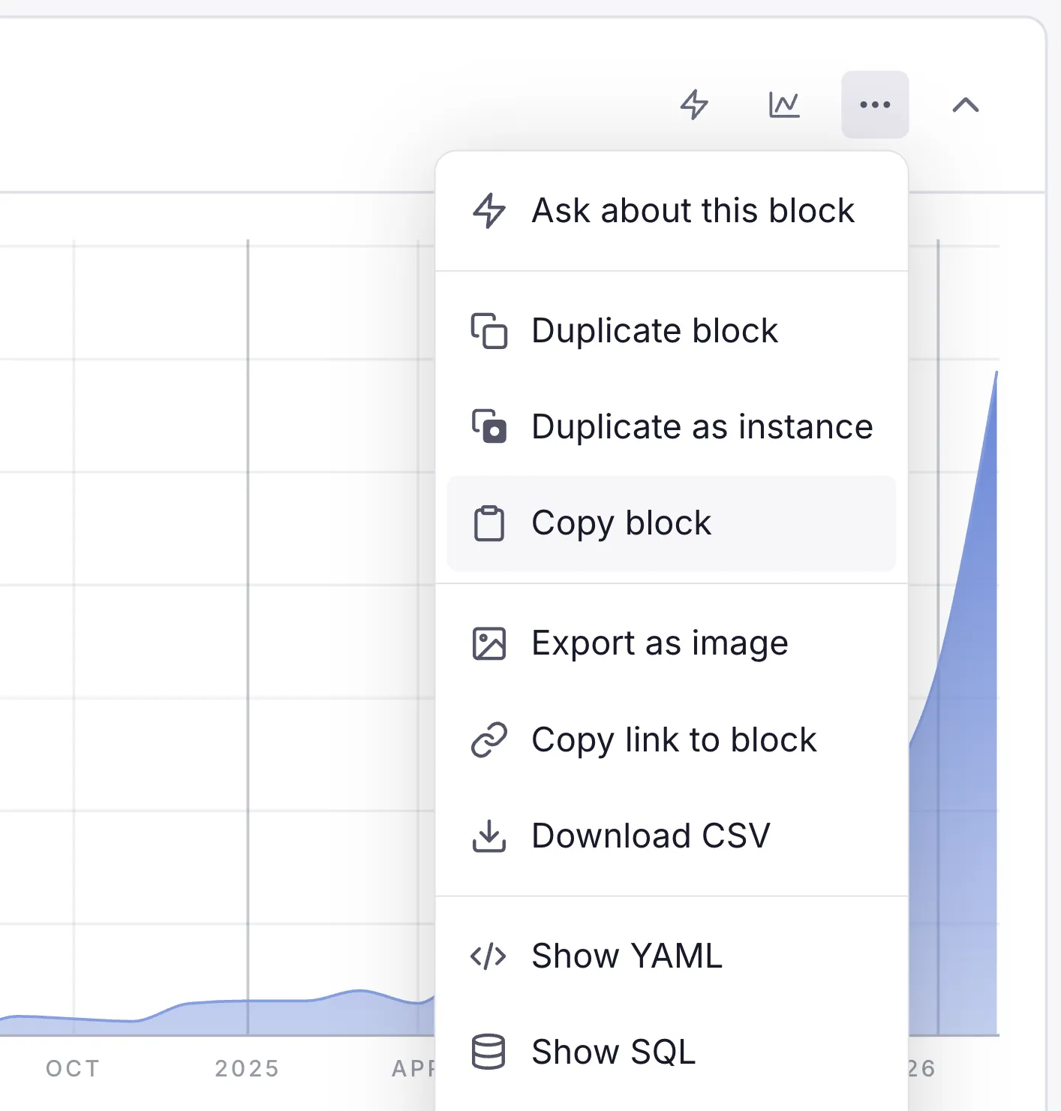Close the three-dots more options menu
Screen dimensions: 1061x1111
coord(875,104)
